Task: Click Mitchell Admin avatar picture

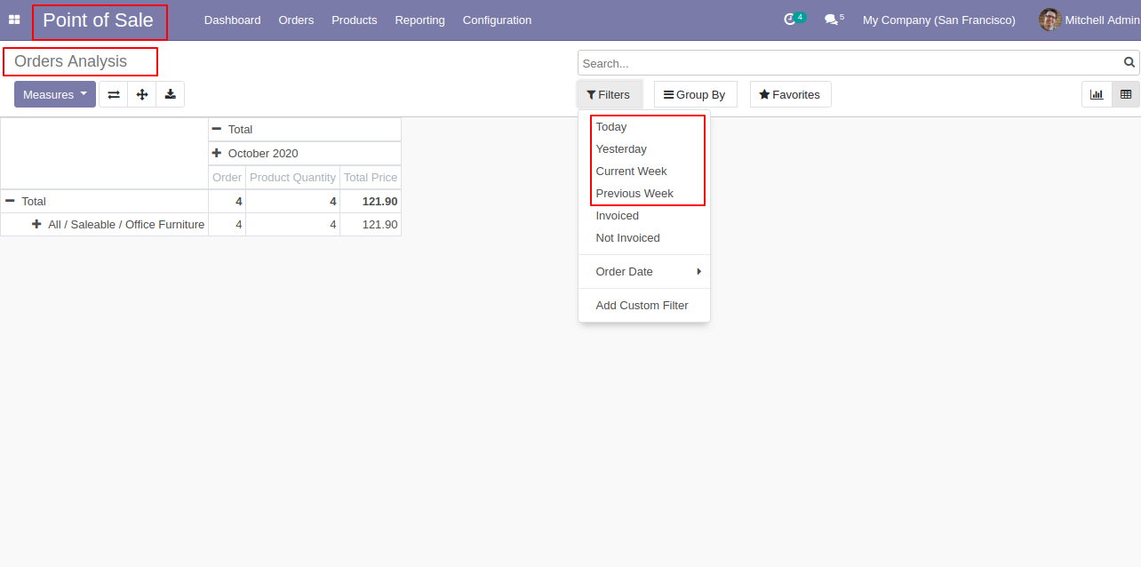Action: click(x=1050, y=20)
